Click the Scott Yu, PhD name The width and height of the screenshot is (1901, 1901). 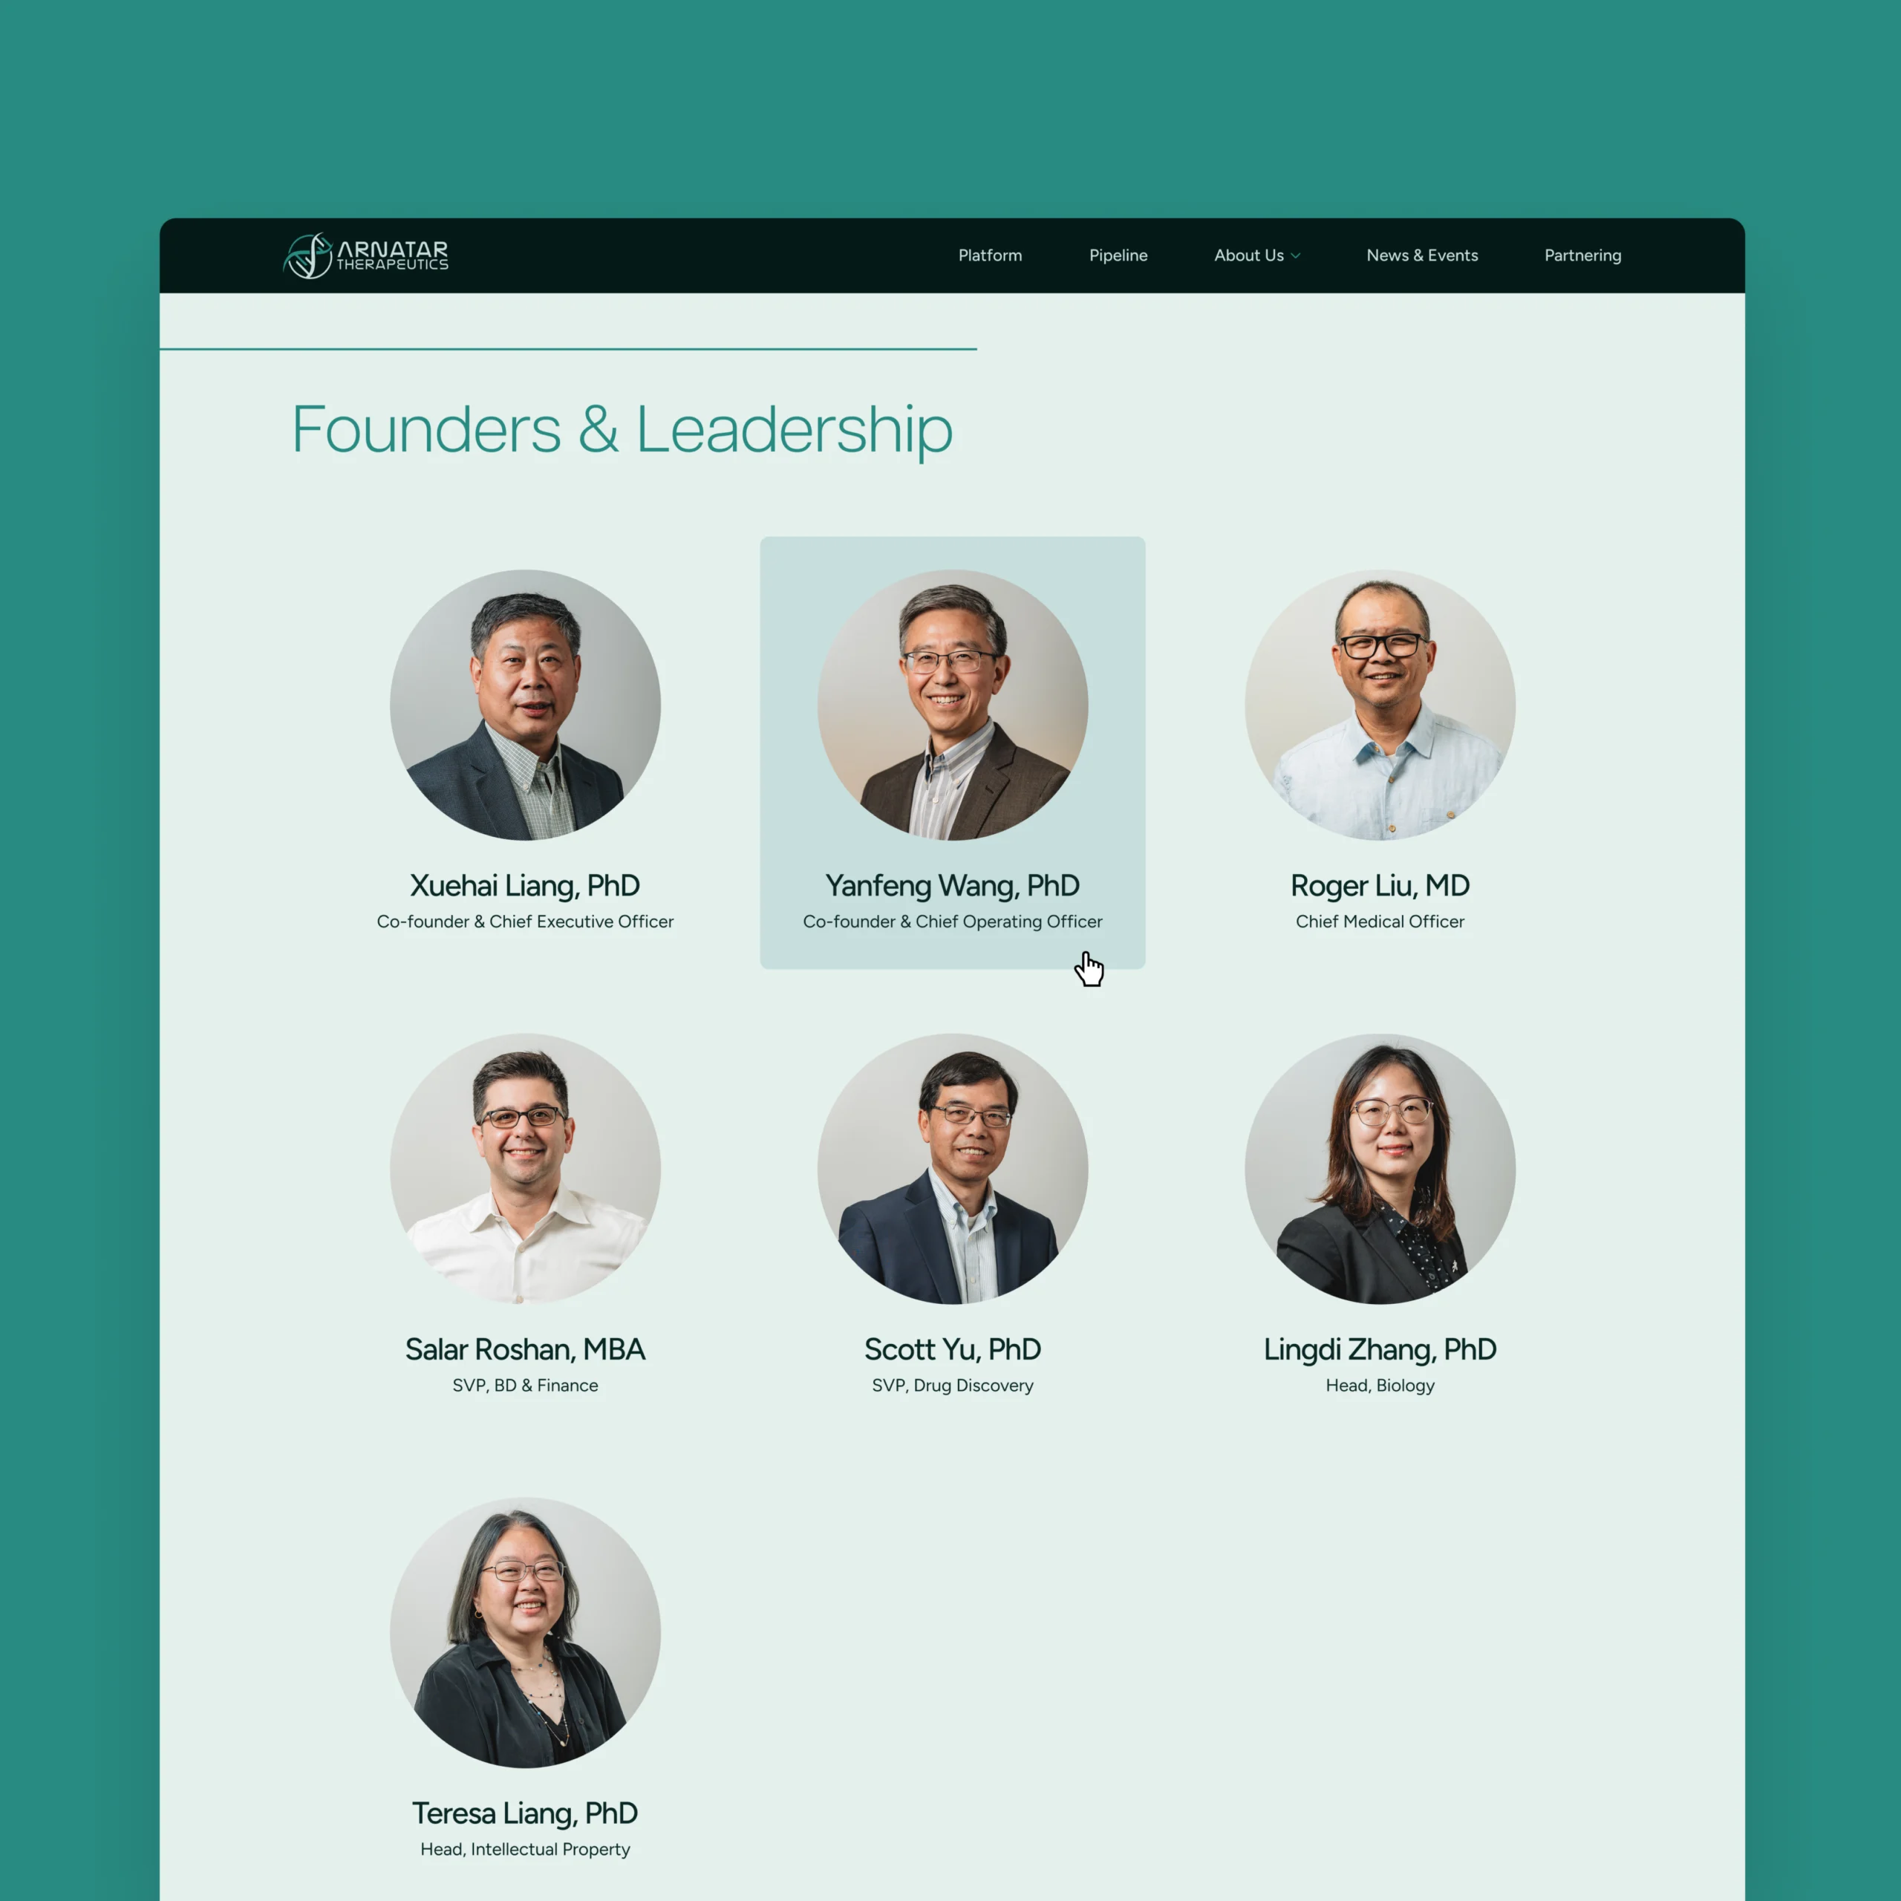click(x=953, y=1349)
